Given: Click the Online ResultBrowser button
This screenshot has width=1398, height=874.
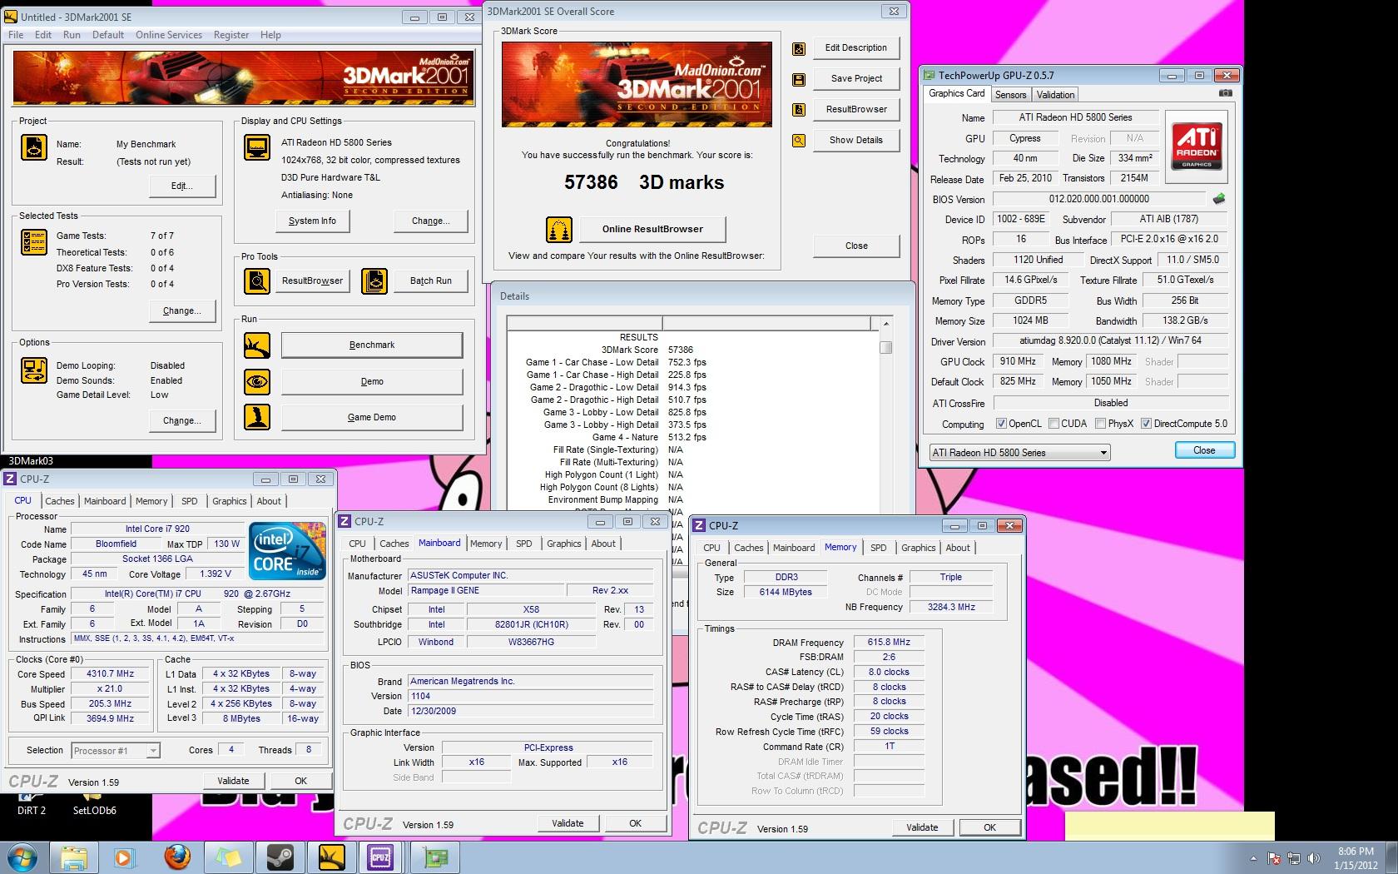Looking at the screenshot, I should coord(652,230).
